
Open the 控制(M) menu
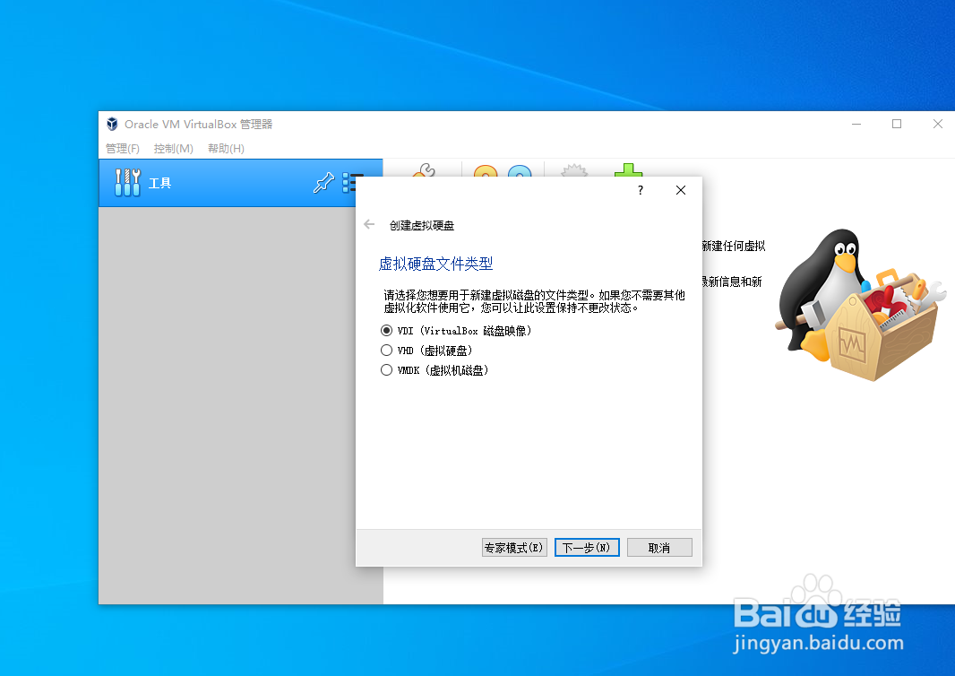click(x=174, y=148)
